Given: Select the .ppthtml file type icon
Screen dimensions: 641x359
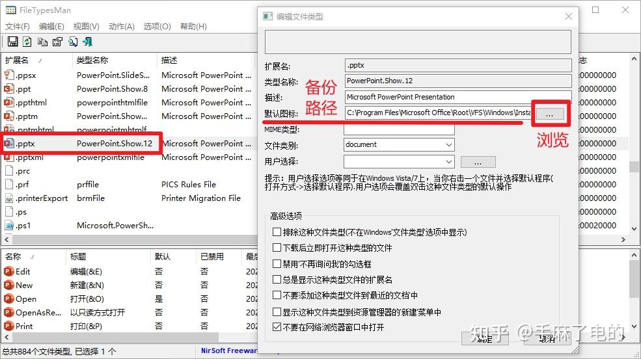Looking at the screenshot, I should pos(9,103).
